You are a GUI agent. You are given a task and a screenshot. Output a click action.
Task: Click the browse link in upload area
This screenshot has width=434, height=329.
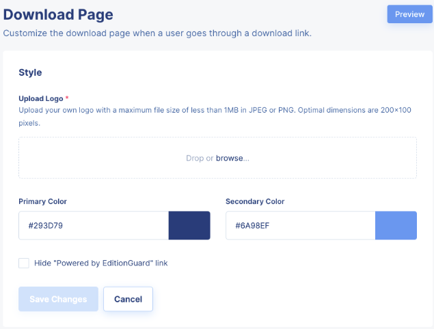(x=232, y=158)
